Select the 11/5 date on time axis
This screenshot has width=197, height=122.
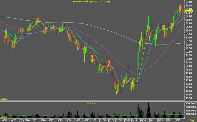click(94, 120)
